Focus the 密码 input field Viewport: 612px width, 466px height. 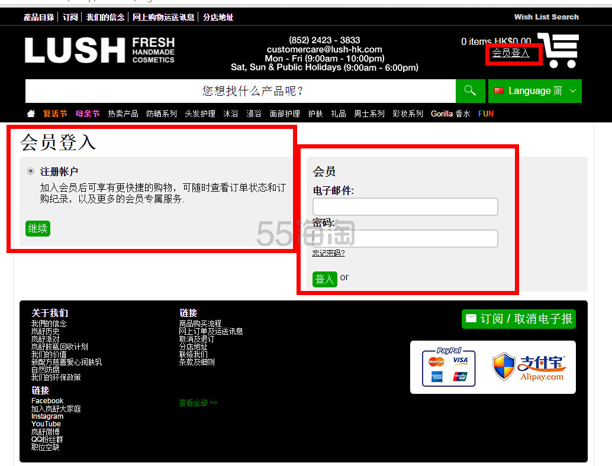click(405, 238)
